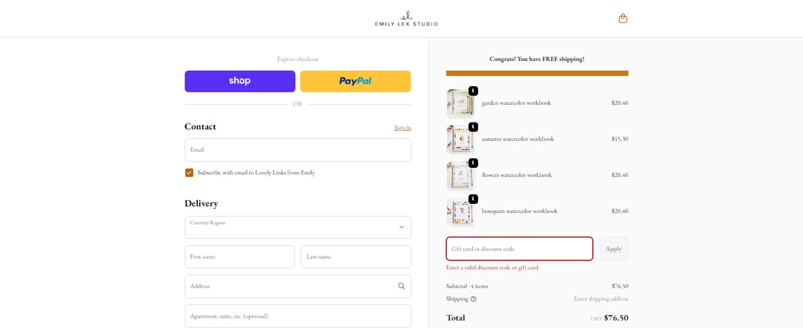Click the 'Express checkout' label
Viewport: 803px width, 328px height.
click(298, 59)
